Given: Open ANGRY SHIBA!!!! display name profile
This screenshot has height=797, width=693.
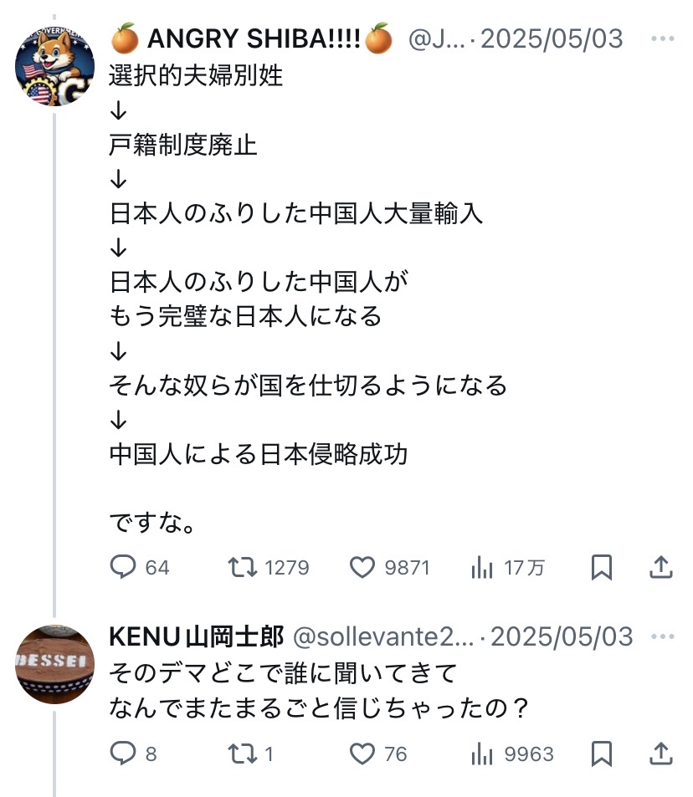Looking at the screenshot, I should [251, 39].
